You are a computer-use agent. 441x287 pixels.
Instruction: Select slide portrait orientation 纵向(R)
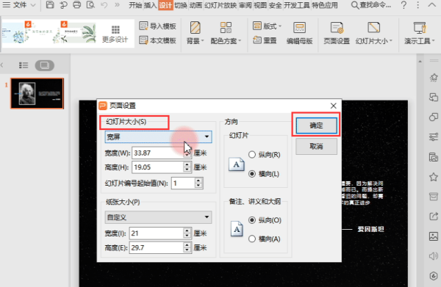(x=252, y=155)
